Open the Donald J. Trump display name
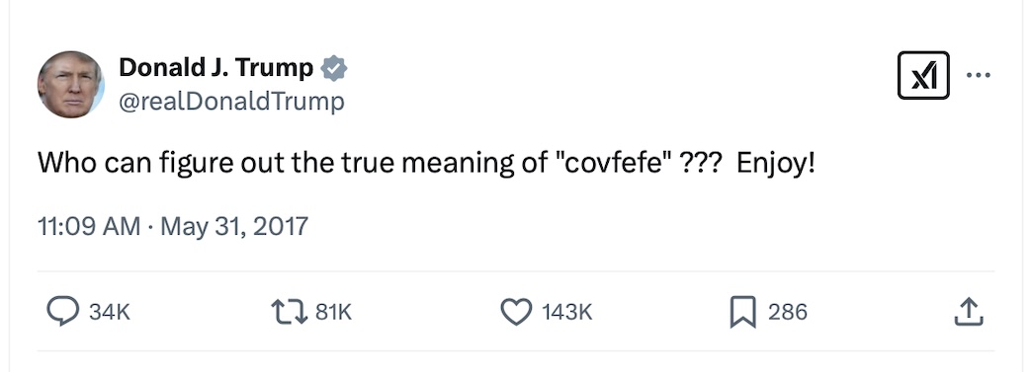Viewport: 1032px width, 372px height. tap(215, 68)
